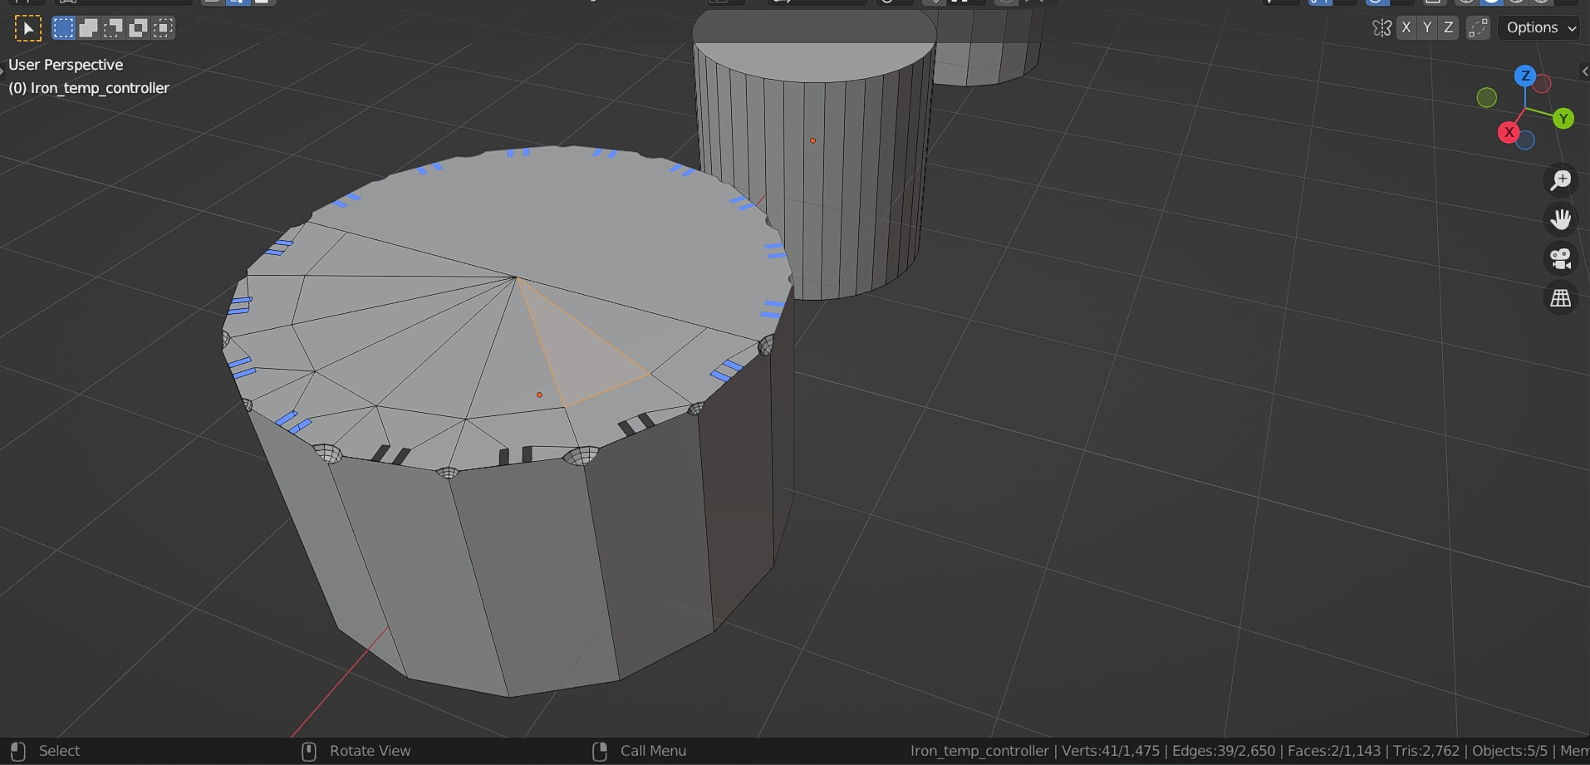Click 'Iron_temp_controller' name in status bar
Screen dimensions: 1590x765
pos(979,751)
